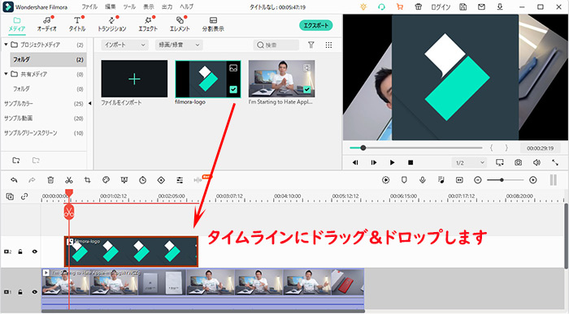Click the add marker icon

(x=404, y=180)
